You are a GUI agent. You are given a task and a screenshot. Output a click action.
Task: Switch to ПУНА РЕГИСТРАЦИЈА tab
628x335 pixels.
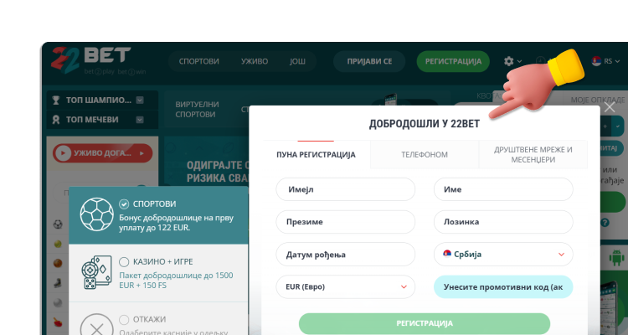coord(316,155)
